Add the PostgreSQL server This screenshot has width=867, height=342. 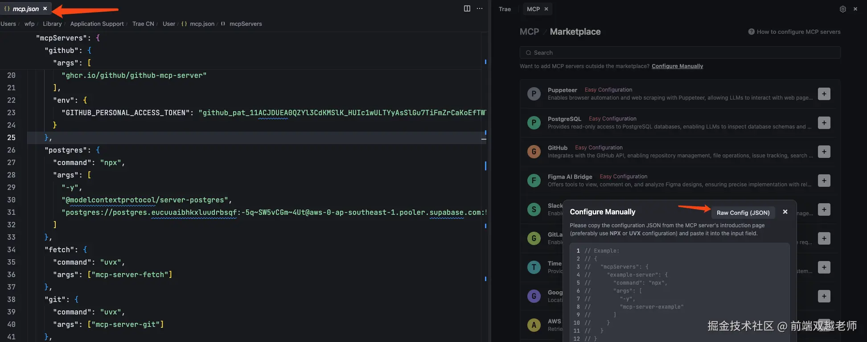click(x=824, y=123)
